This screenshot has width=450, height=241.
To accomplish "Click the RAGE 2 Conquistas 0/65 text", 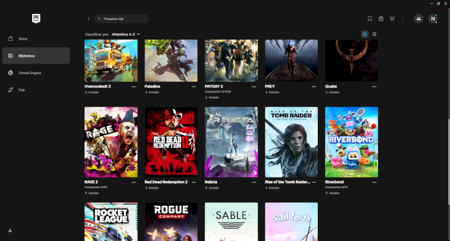I will click(x=96, y=187).
